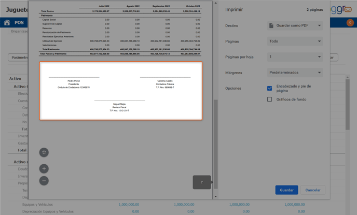Click the preview scrollbar down arrow
357x215 pixels.
pos(216,196)
